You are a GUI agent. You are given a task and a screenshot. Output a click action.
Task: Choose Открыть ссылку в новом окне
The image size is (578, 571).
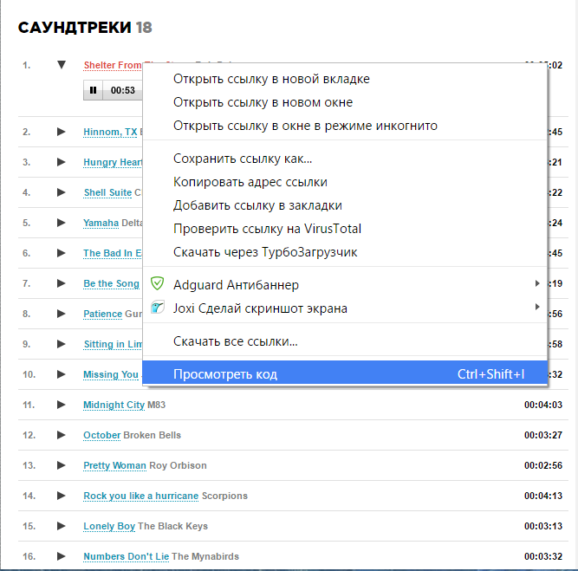345,102
